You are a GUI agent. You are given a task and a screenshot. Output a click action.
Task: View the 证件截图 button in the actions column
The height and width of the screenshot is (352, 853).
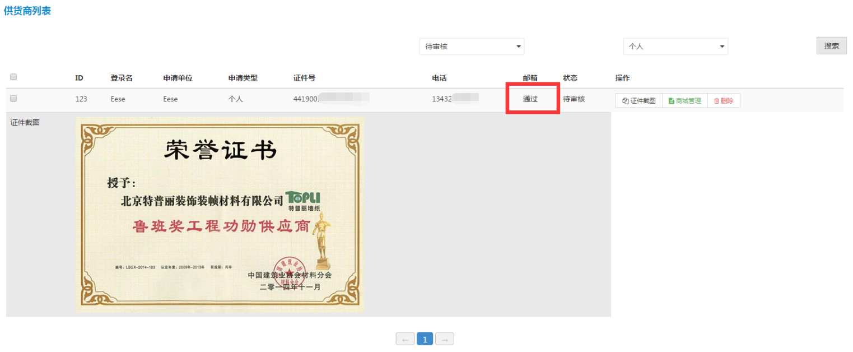click(x=639, y=101)
